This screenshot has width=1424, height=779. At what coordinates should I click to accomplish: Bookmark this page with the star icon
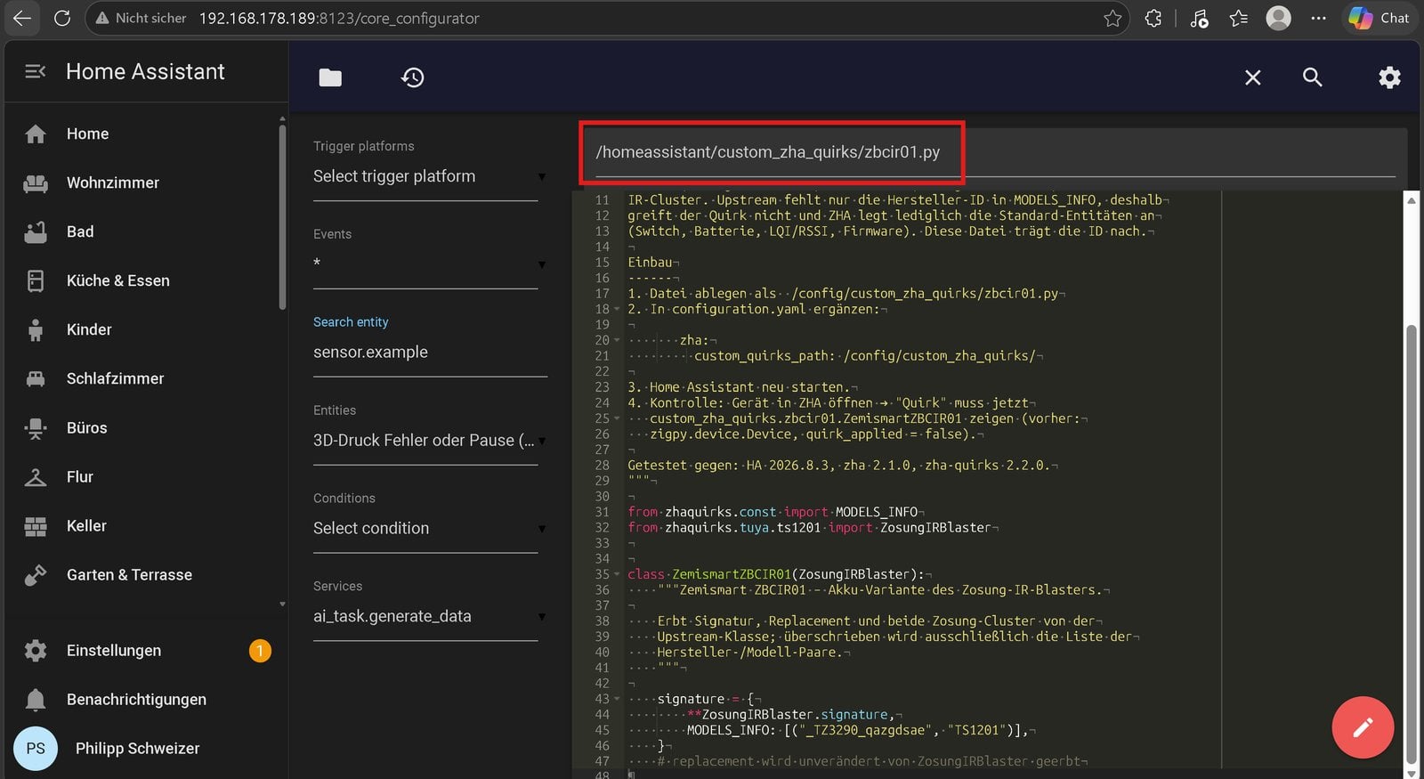(1112, 18)
